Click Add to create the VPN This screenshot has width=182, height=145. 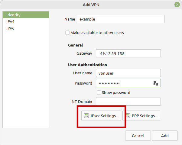165,136
